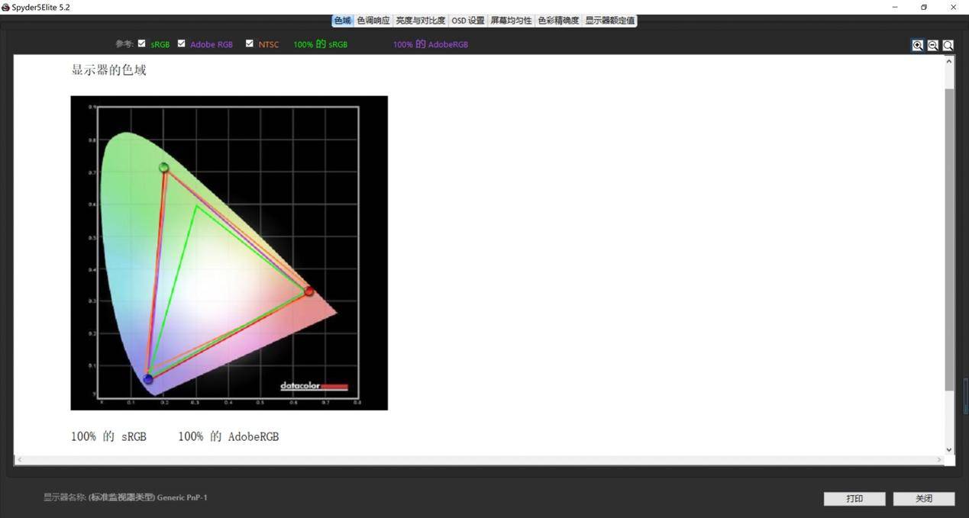The image size is (969, 518).
Task: Click the zoom out magnifier icon
Action: pyautogui.click(x=932, y=45)
